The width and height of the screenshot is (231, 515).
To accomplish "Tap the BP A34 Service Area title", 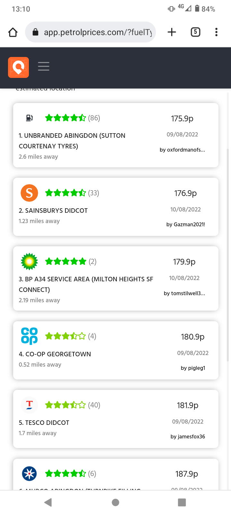I will click(x=86, y=284).
